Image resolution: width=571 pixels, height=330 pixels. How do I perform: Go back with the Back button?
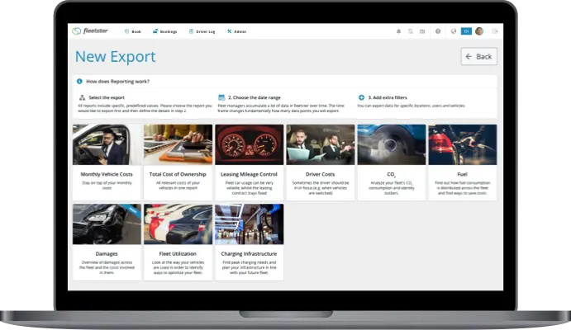[x=479, y=56]
